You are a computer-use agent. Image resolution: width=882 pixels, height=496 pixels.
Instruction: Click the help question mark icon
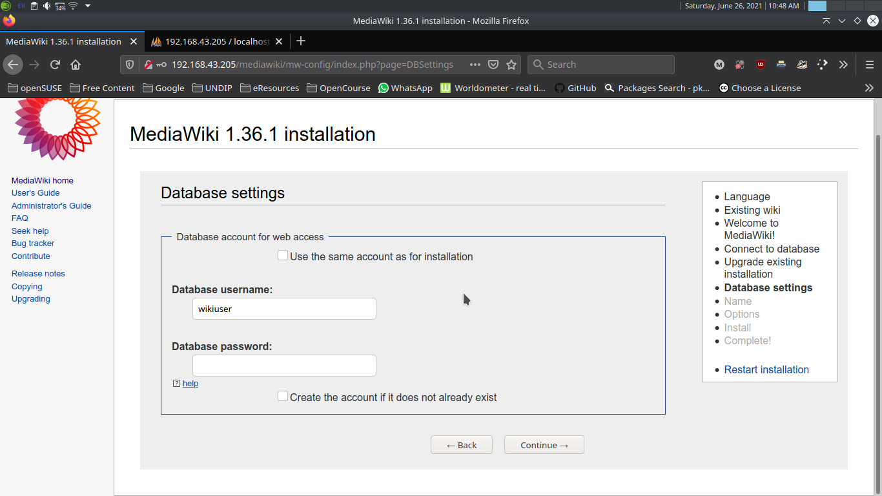pyautogui.click(x=176, y=384)
